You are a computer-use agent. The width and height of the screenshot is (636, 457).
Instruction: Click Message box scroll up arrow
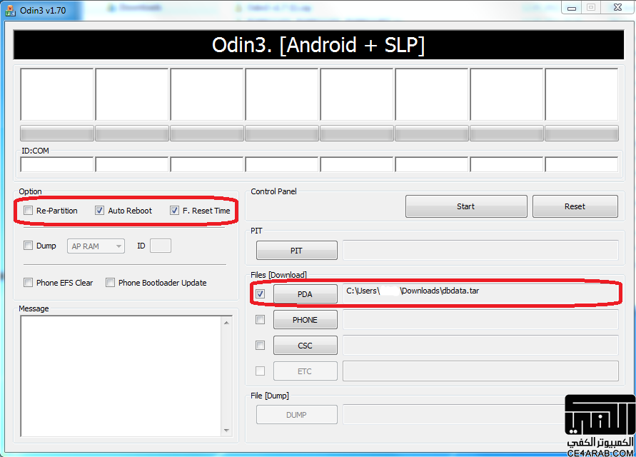(226, 323)
